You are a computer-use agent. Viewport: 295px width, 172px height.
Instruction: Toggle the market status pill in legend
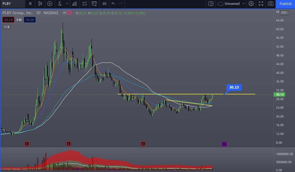click(x=67, y=13)
